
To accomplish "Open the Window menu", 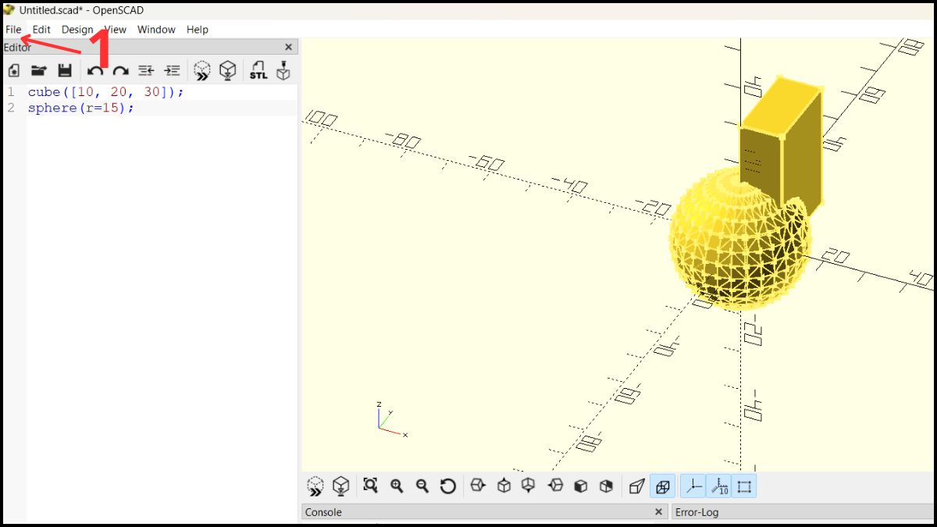I will coord(156,30).
